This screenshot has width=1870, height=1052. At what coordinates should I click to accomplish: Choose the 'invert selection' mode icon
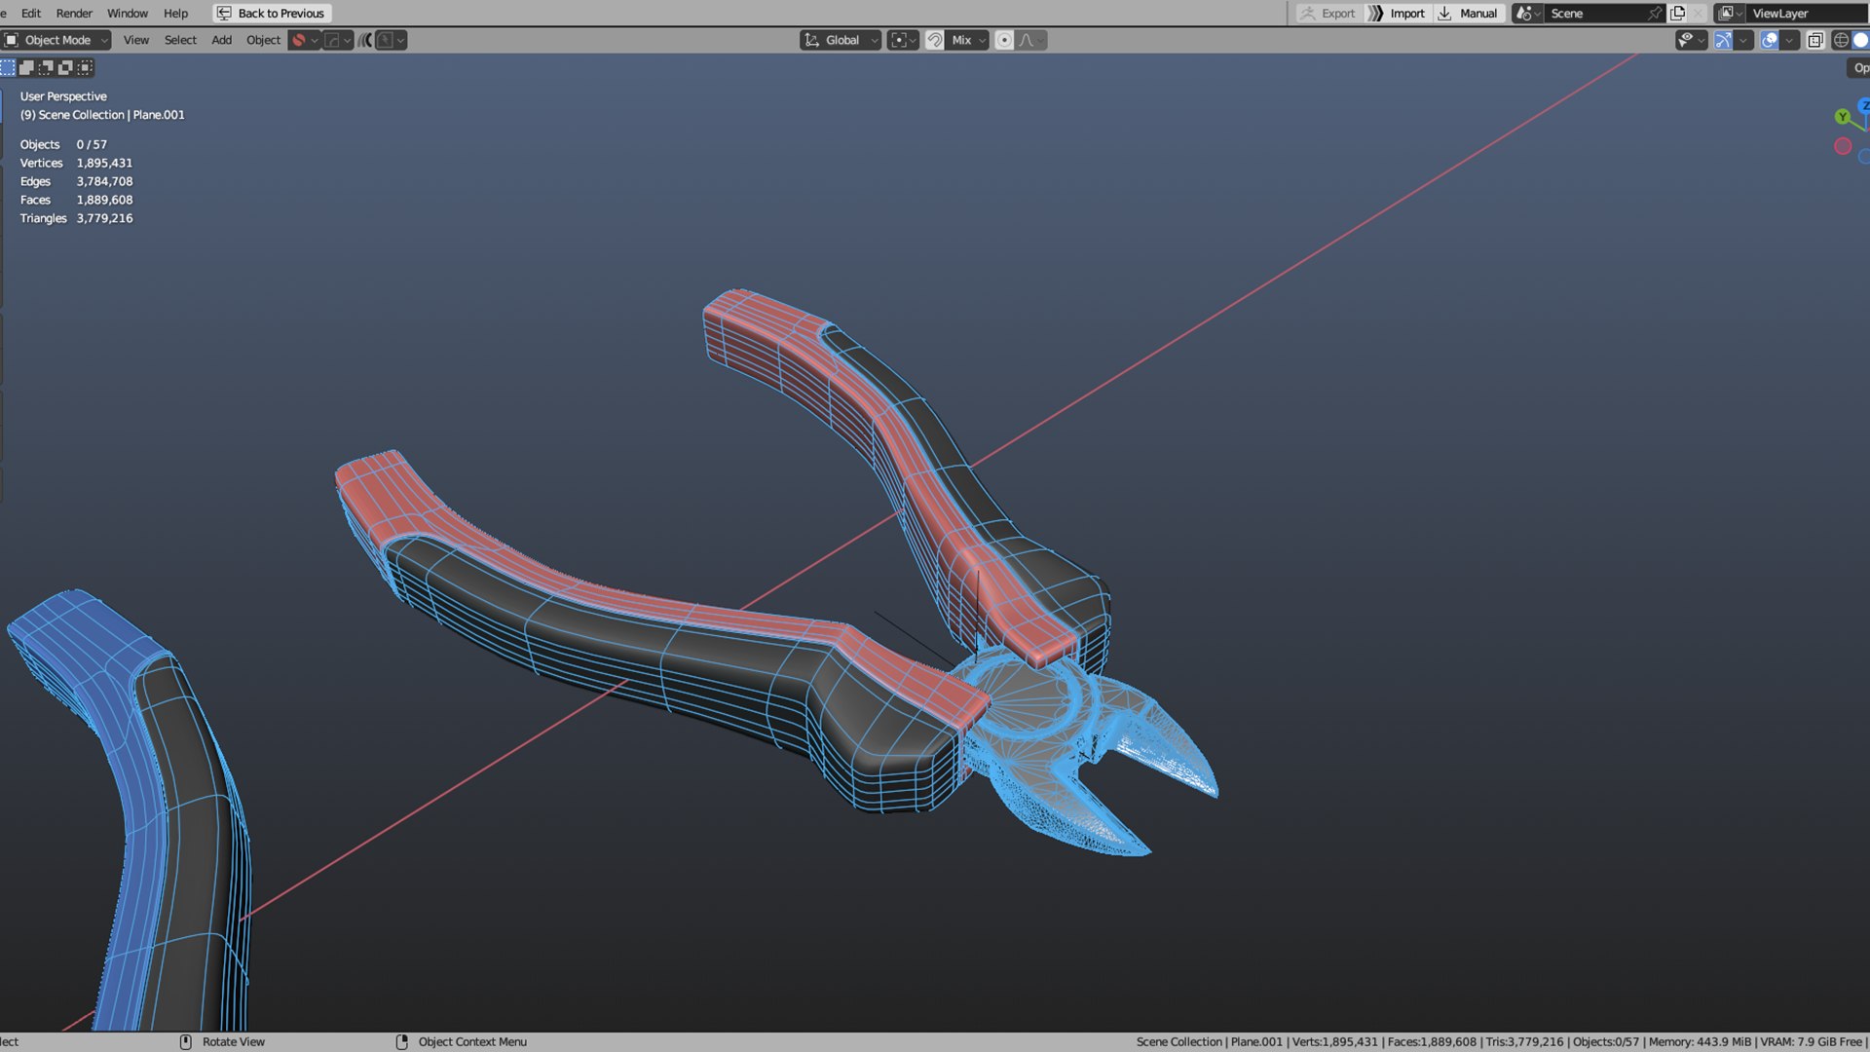point(65,67)
